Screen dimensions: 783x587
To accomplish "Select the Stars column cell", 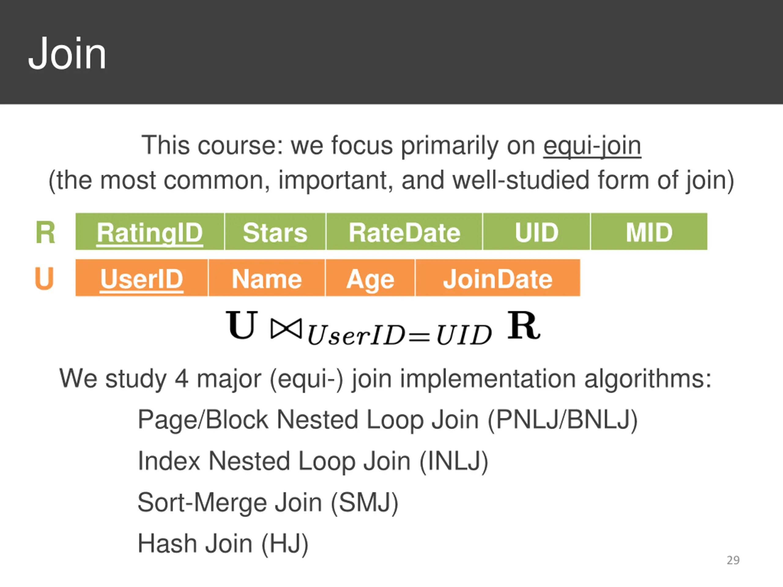I will click(275, 232).
